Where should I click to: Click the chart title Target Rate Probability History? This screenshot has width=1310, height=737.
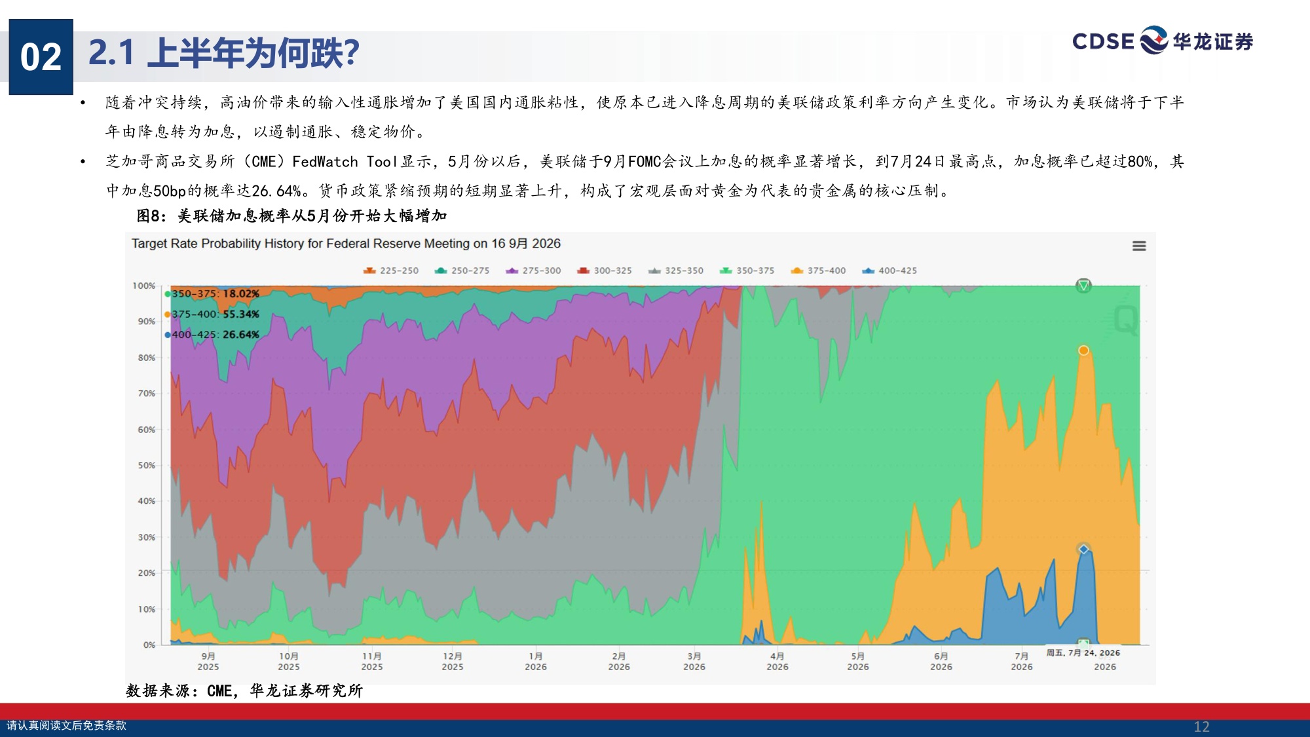point(346,244)
